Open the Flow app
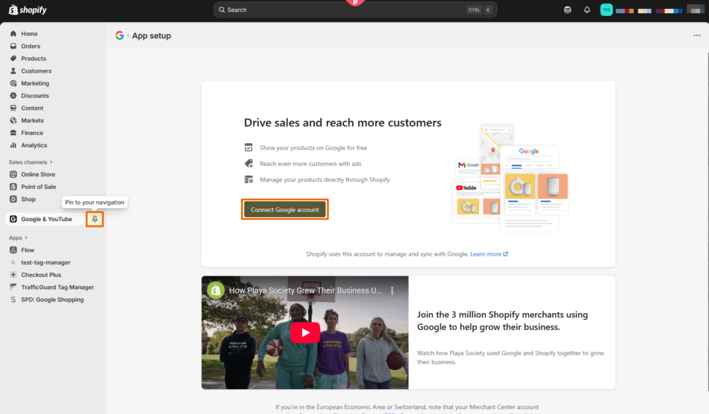This screenshot has height=414, width=709. point(28,250)
